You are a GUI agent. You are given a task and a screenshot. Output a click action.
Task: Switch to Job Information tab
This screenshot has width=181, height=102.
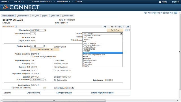(23, 16)
